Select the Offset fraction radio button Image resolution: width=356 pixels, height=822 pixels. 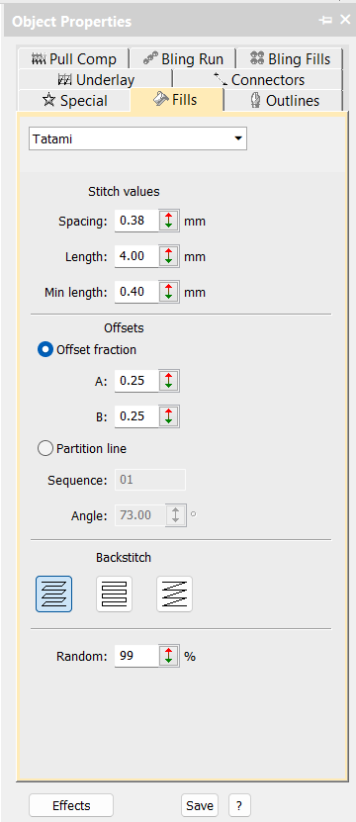coord(45,349)
